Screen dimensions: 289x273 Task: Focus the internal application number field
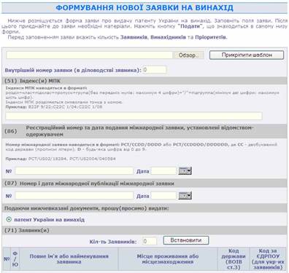pyautogui.click(x=154, y=70)
